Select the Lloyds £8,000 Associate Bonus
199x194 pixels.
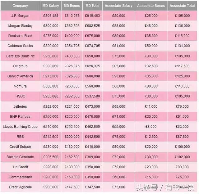coord(151,127)
